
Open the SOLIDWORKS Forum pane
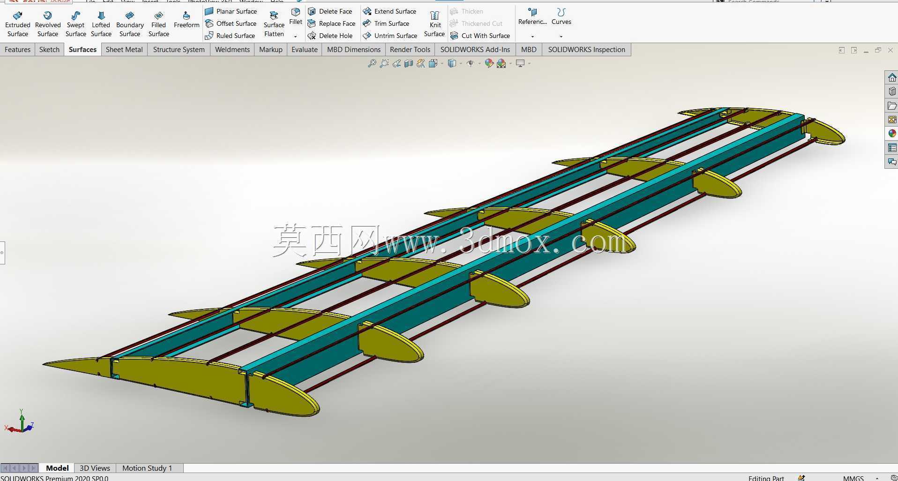(892, 162)
